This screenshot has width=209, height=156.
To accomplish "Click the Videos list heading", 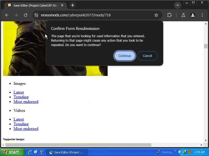I will coord(19,110).
